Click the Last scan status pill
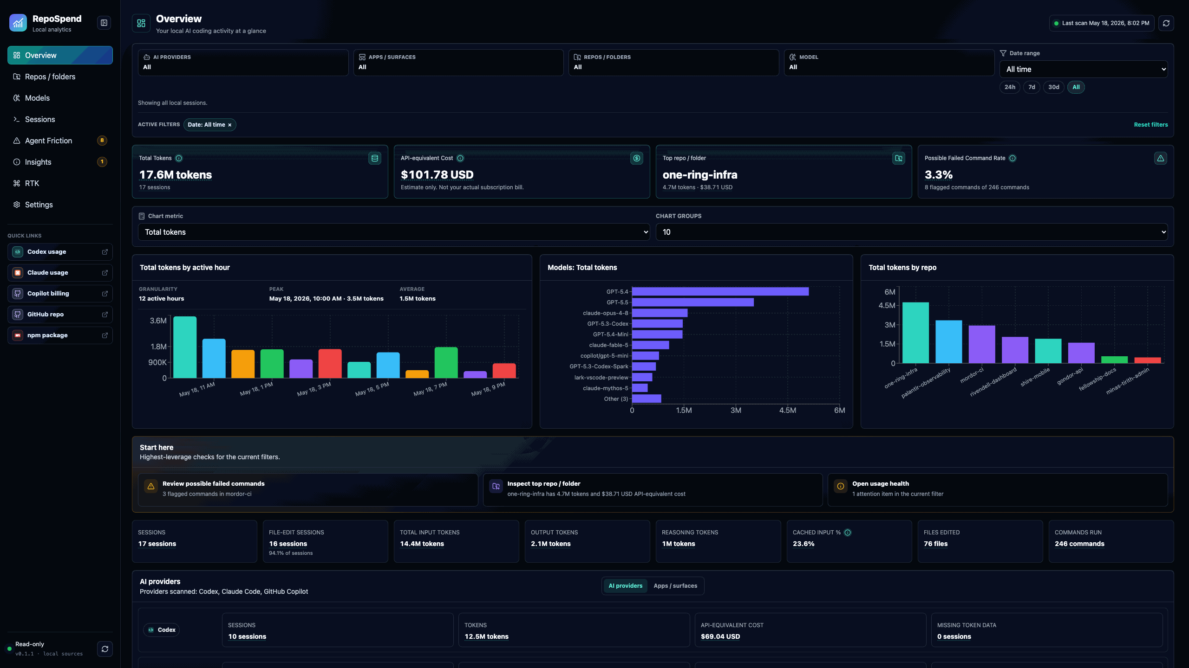Image resolution: width=1189 pixels, height=668 pixels. [x=1102, y=23]
